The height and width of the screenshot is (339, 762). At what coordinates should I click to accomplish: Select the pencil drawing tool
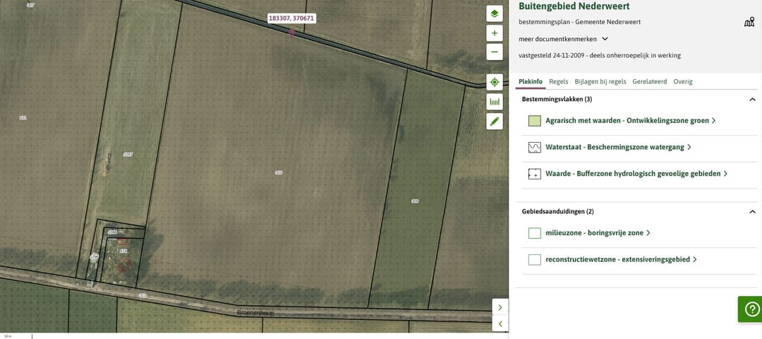pyautogui.click(x=495, y=121)
